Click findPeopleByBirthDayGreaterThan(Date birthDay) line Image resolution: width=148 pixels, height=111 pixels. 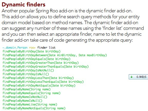[41, 63]
